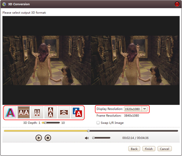Mute audio with the speaker icon
This screenshot has width=182, height=156.
point(87,138)
